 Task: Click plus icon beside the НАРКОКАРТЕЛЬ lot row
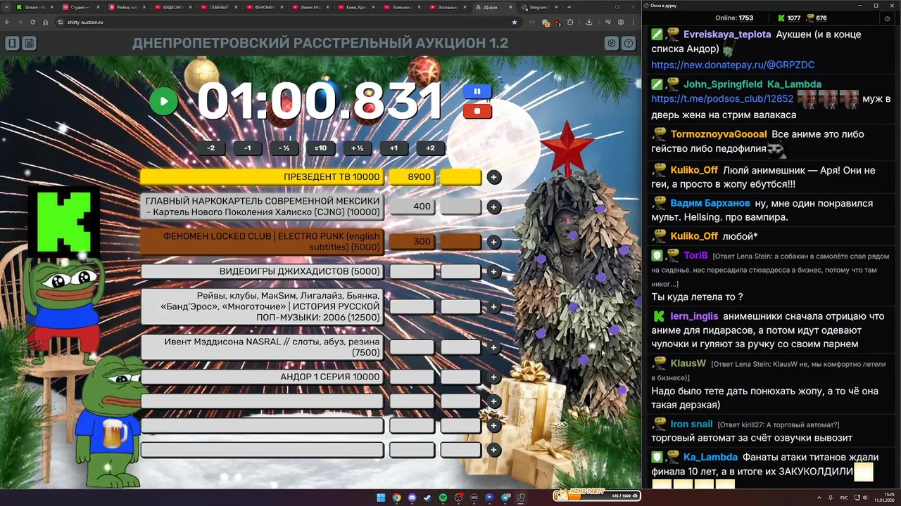[x=494, y=207]
